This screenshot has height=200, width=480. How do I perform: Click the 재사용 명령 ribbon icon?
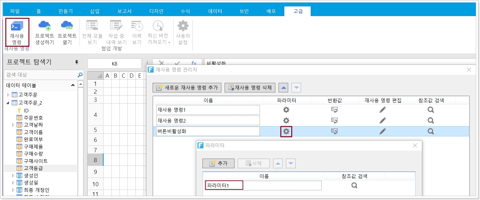(x=17, y=26)
